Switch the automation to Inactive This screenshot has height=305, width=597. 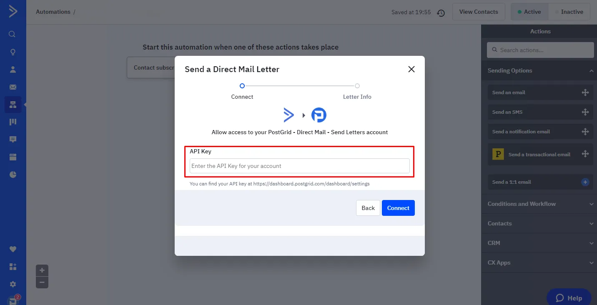click(569, 12)
